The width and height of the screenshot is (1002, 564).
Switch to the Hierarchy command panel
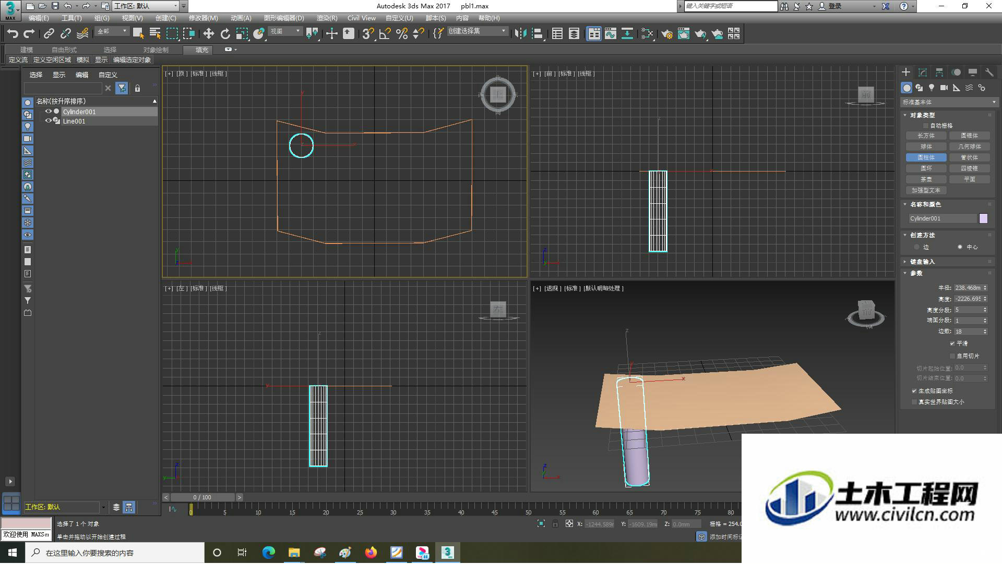pos(939,72)
